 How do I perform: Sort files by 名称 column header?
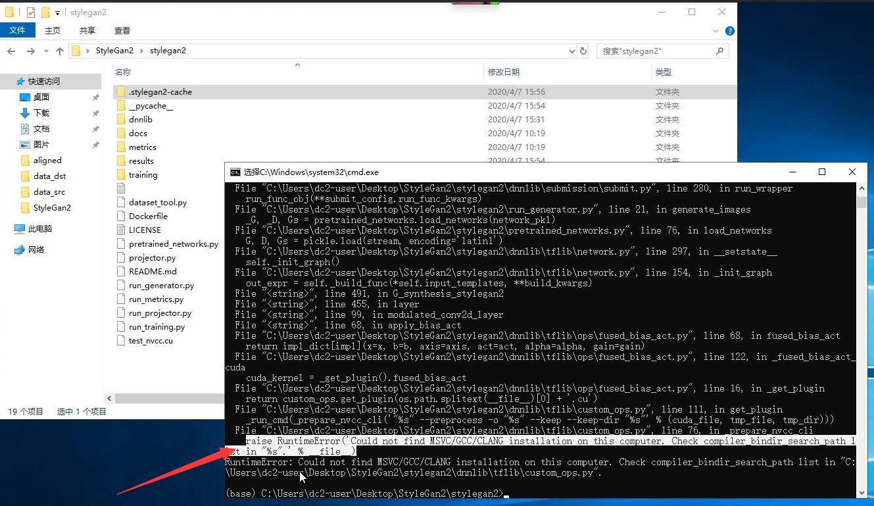click(x=123, y=72)
